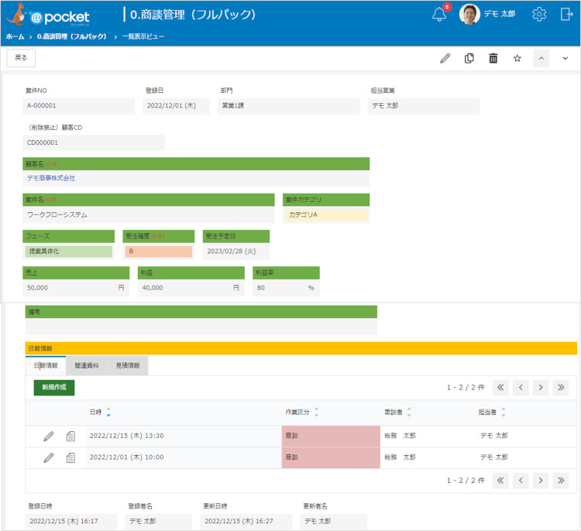
Task: Open the notifications bell
Action: click(x=439, y=15)
